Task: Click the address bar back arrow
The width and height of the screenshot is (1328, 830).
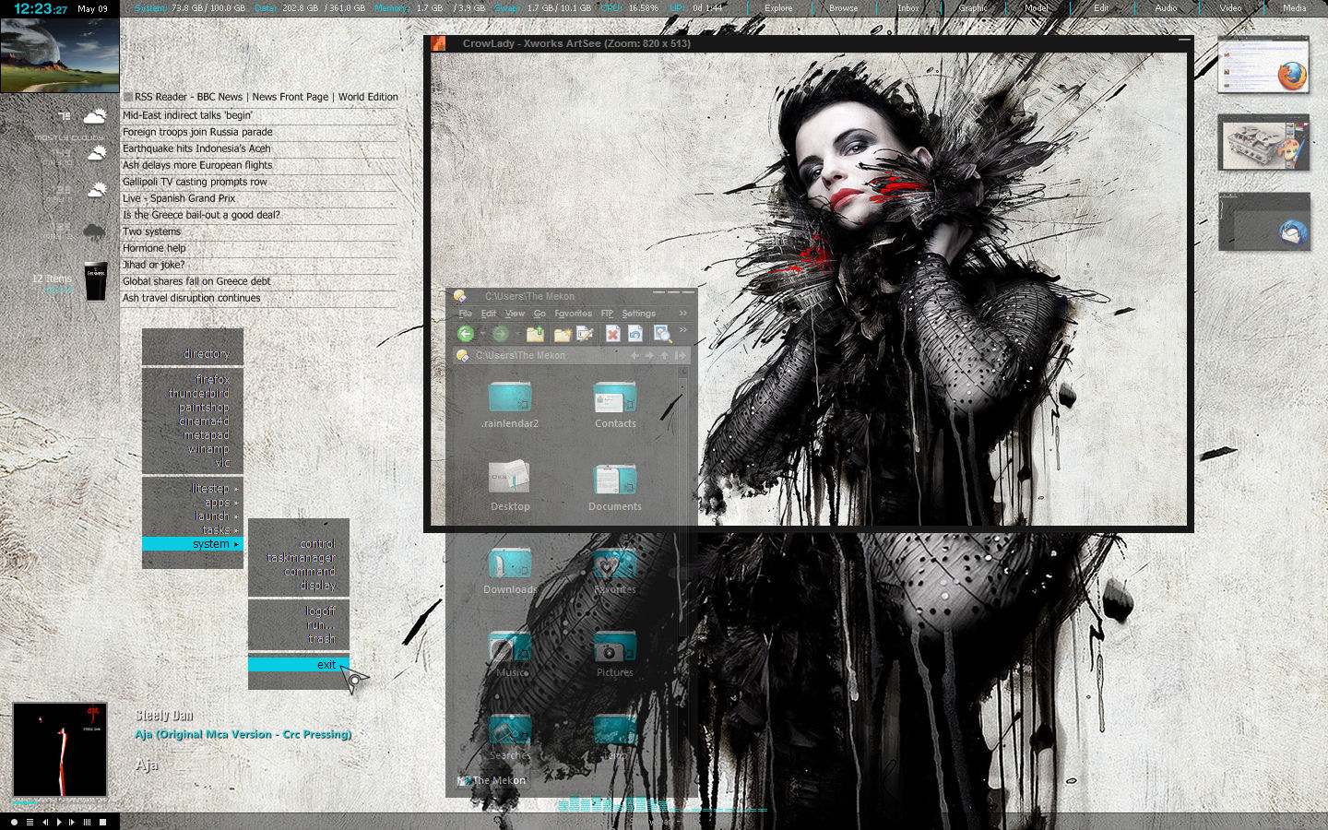Action: (634, 356)
